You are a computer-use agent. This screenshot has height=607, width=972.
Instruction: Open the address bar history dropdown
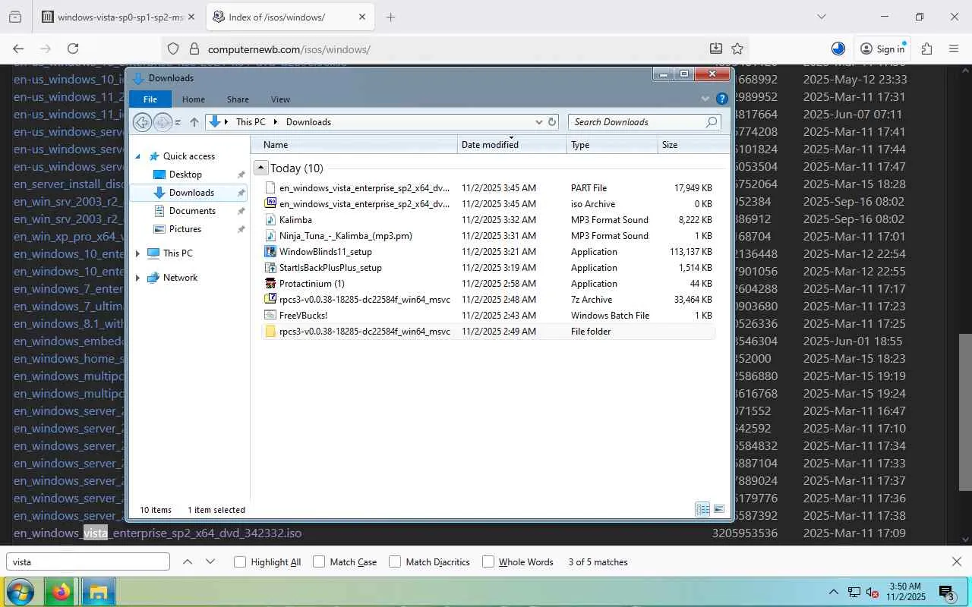(x=538, y=122)
